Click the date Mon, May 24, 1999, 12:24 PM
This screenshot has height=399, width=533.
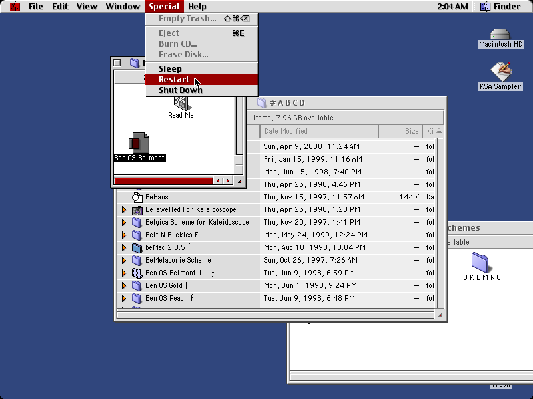(x=315, y=235)
